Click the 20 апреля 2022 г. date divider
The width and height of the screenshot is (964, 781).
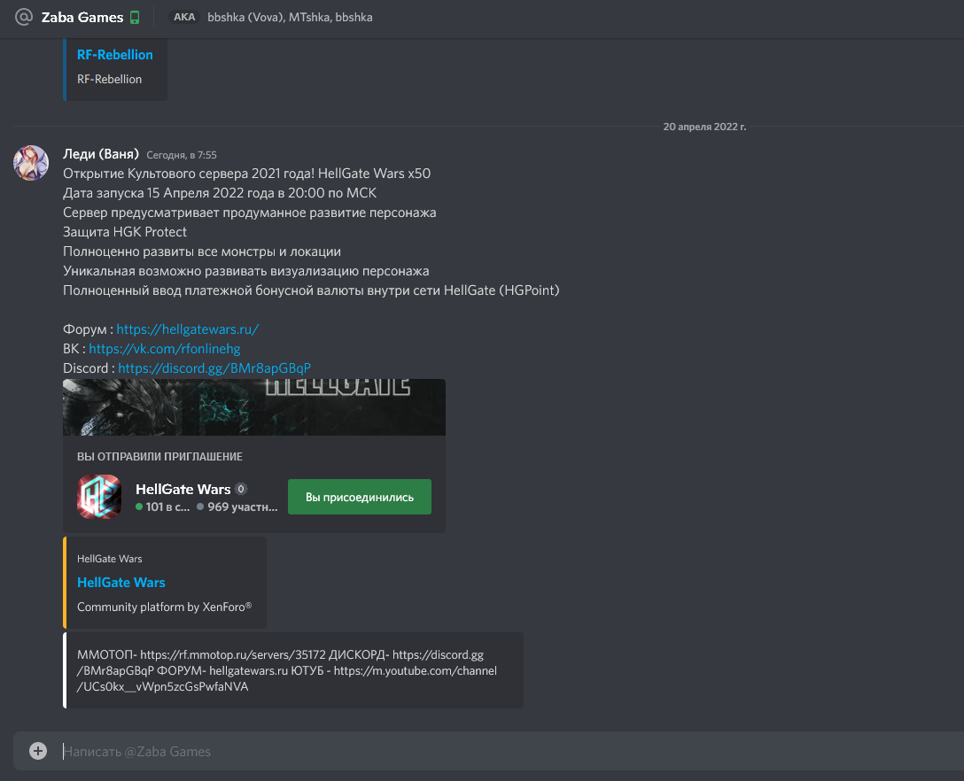[x=704, y=127]
